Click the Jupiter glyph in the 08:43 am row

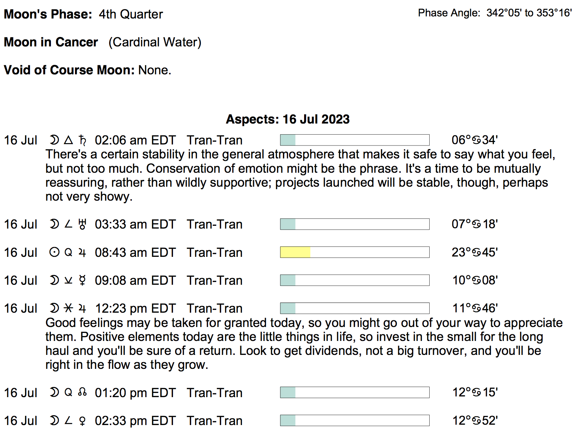[82, 252]
